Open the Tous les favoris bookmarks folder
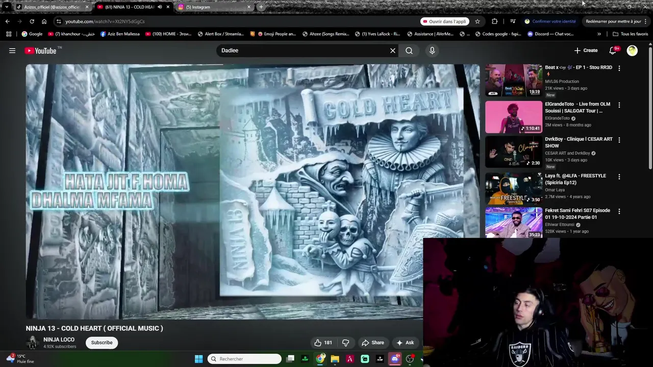The image size is (653, 367). click(x=631, y=34)
